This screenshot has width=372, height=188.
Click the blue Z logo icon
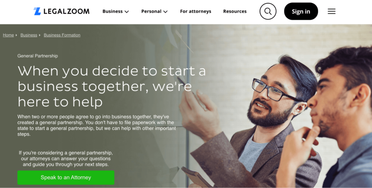click(37, 11)
